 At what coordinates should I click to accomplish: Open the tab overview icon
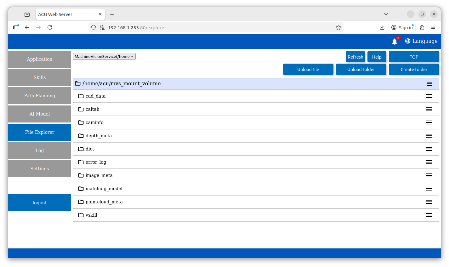coord(27,14)
